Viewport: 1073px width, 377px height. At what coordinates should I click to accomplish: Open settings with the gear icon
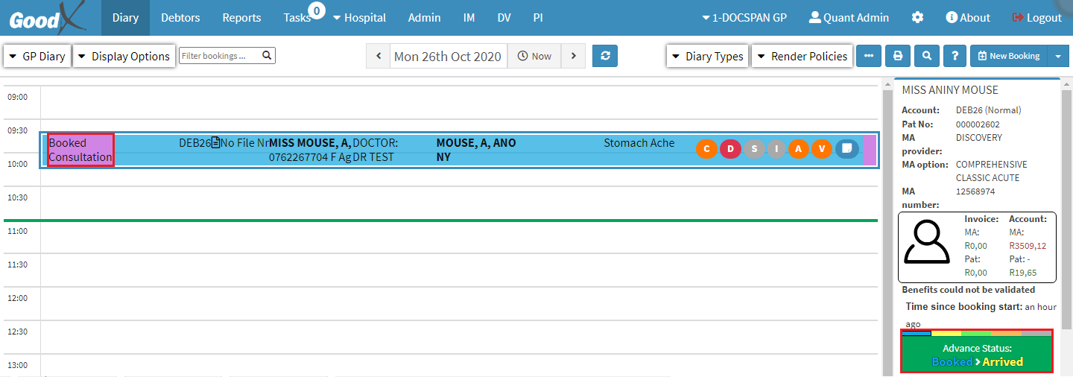pyautogui.click(x=917, y=17)
